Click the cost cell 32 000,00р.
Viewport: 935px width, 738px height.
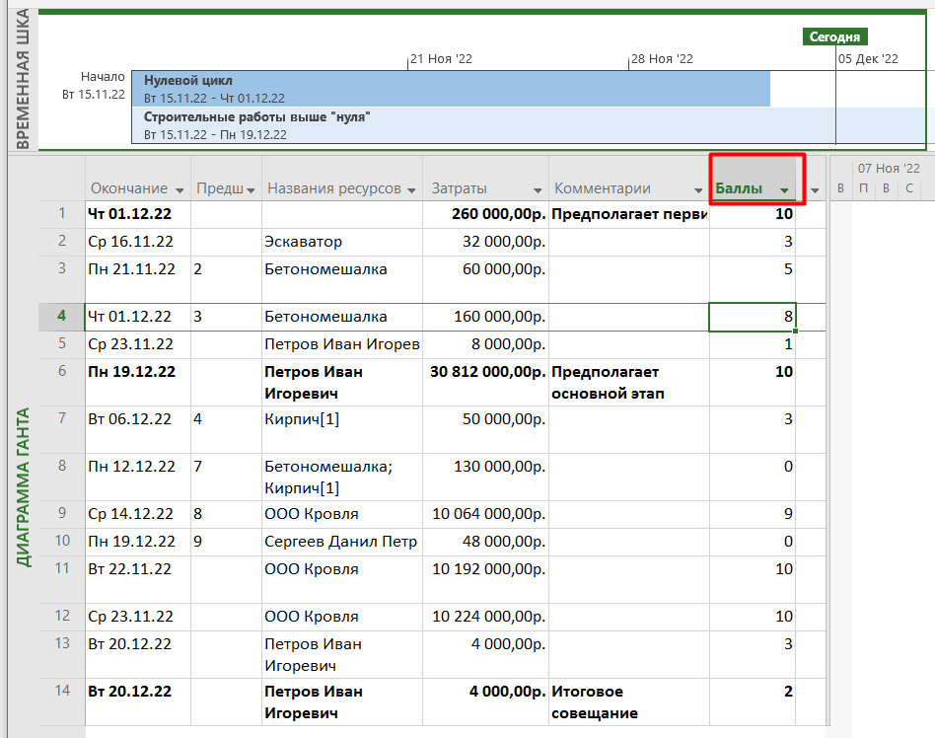point(485,242)
